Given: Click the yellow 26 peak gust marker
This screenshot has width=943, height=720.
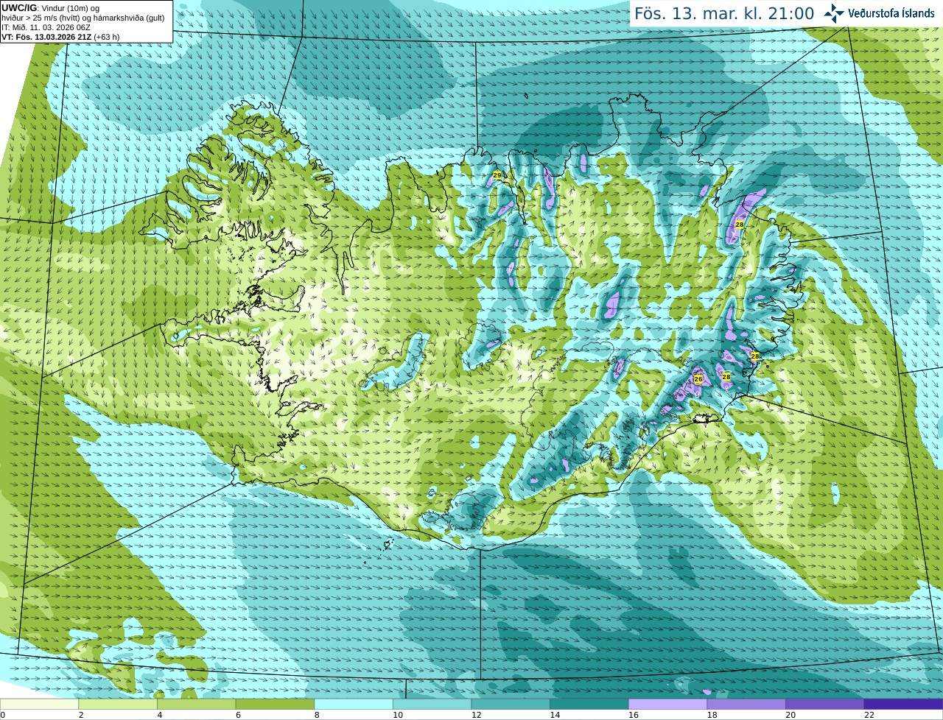Looking at the screenshot, I should click(x=698, y=379).
